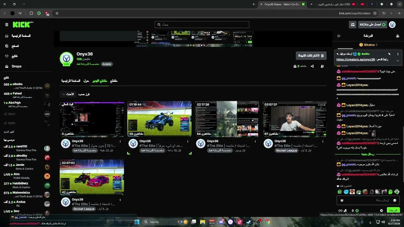Reload the page in the browser toolbar
404x227 pixels.
(x=384, y=13)
